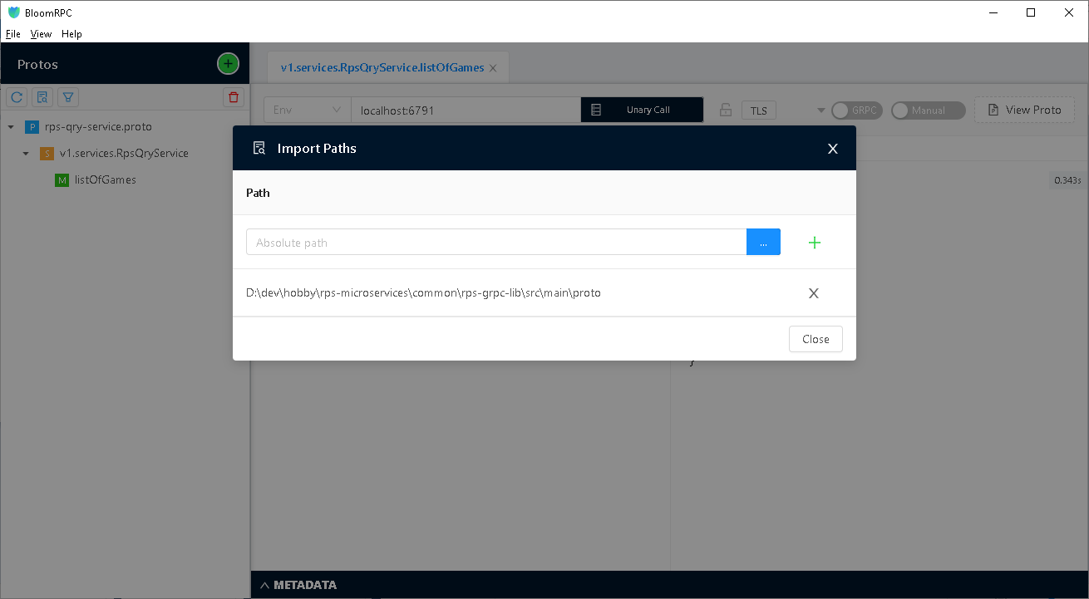Click the Path column header
Viewport: 1089px width, 599px height.
click(258, 193)
